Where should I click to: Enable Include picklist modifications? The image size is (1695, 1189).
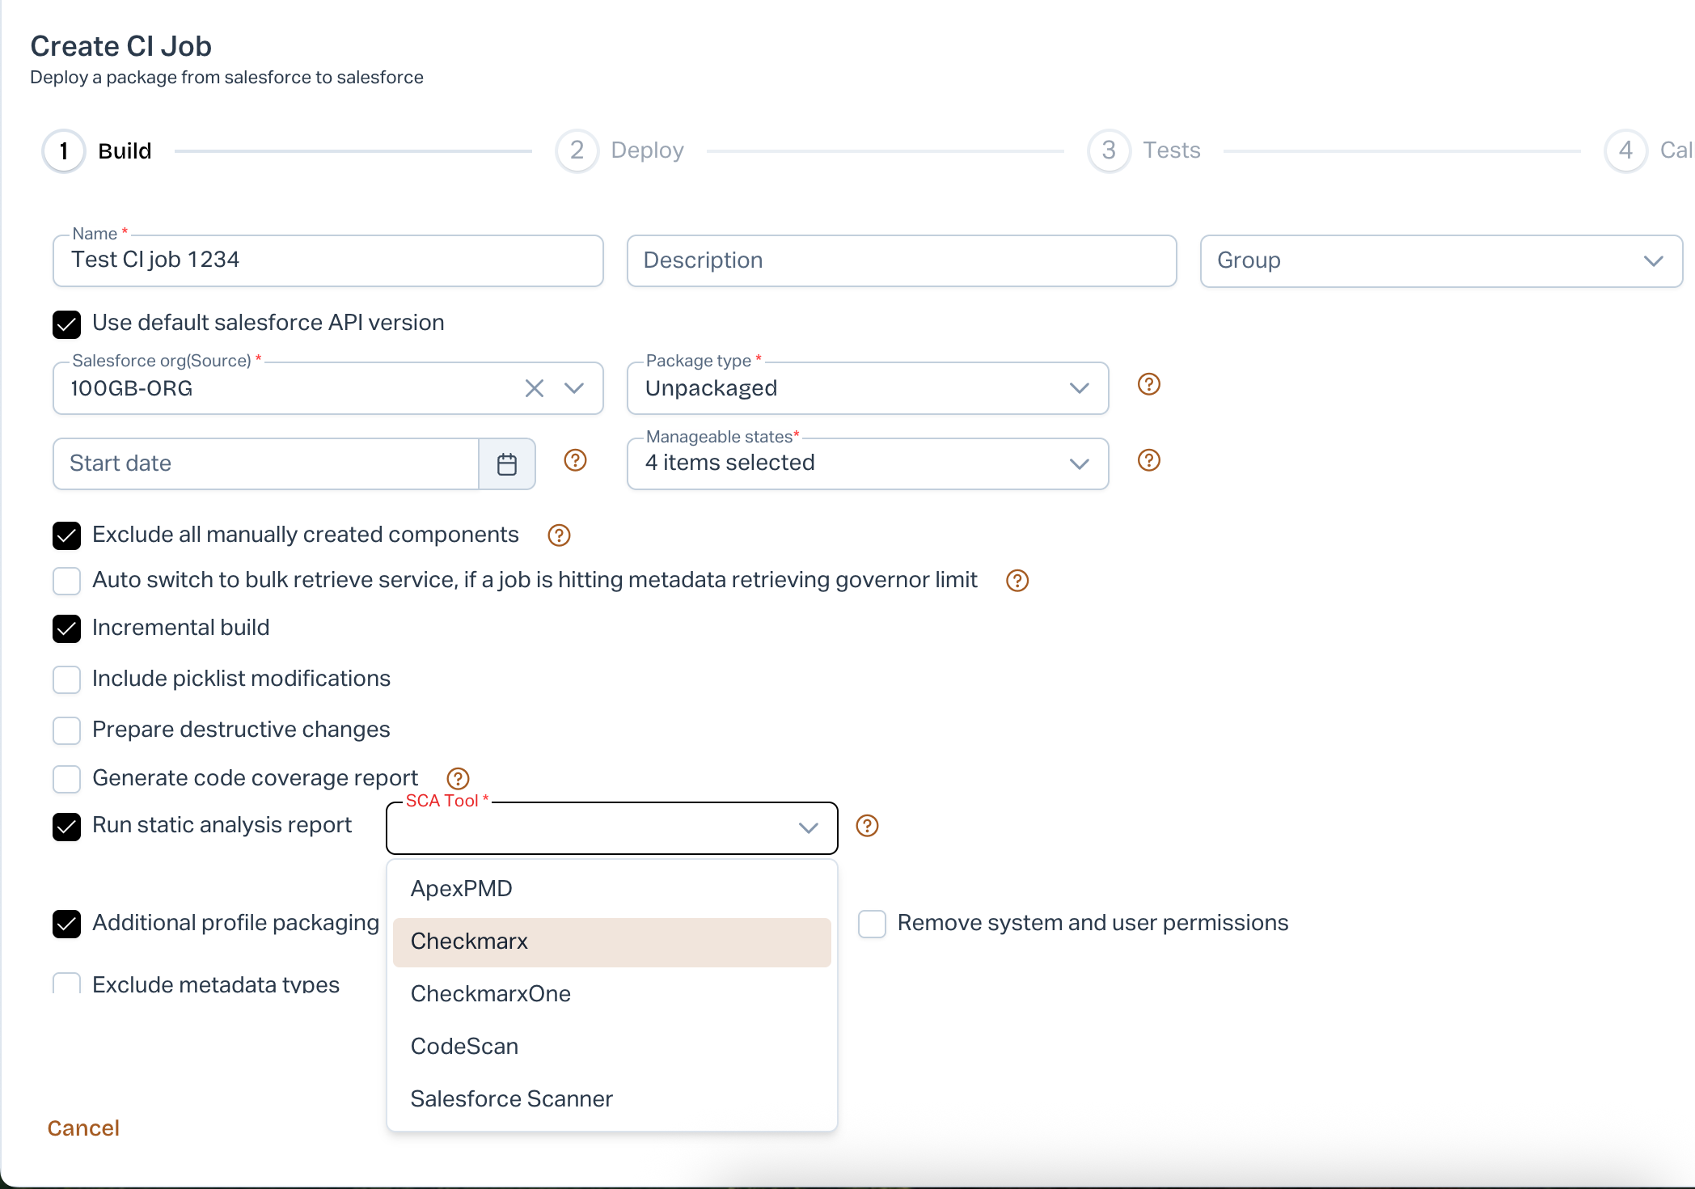[67, 679]
